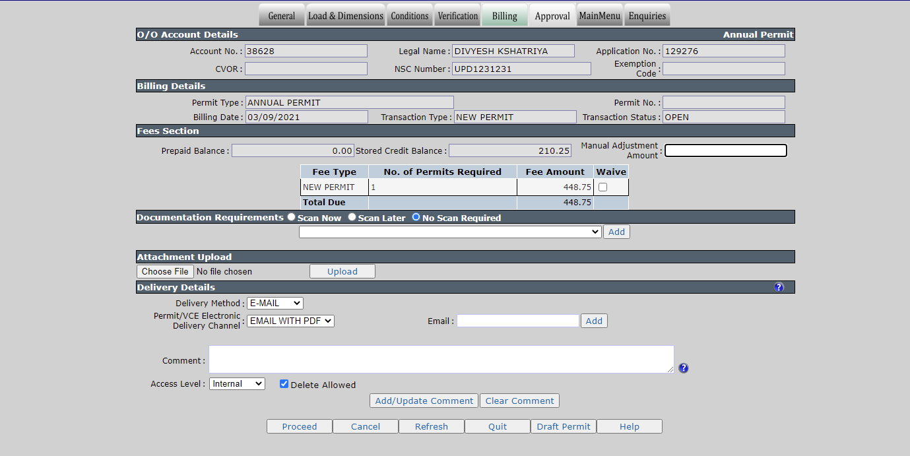The image size is (910, 456).
Task: Click the Choose File button
Action: click(x=166, y=271)
